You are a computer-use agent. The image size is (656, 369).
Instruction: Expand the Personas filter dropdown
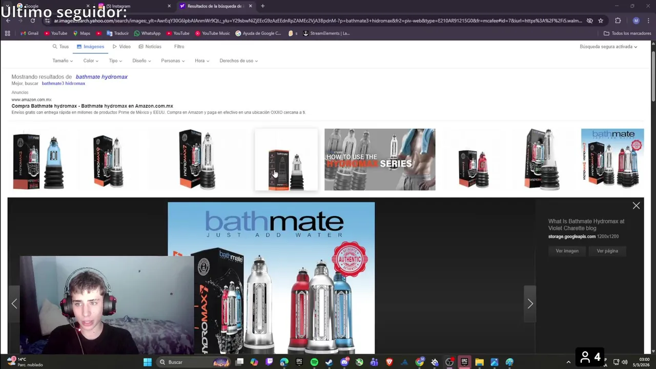173,60
